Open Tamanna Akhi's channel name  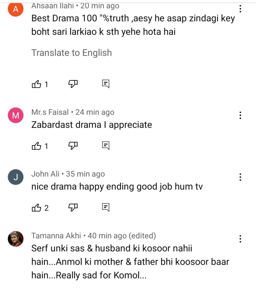[x=56, y=236]
